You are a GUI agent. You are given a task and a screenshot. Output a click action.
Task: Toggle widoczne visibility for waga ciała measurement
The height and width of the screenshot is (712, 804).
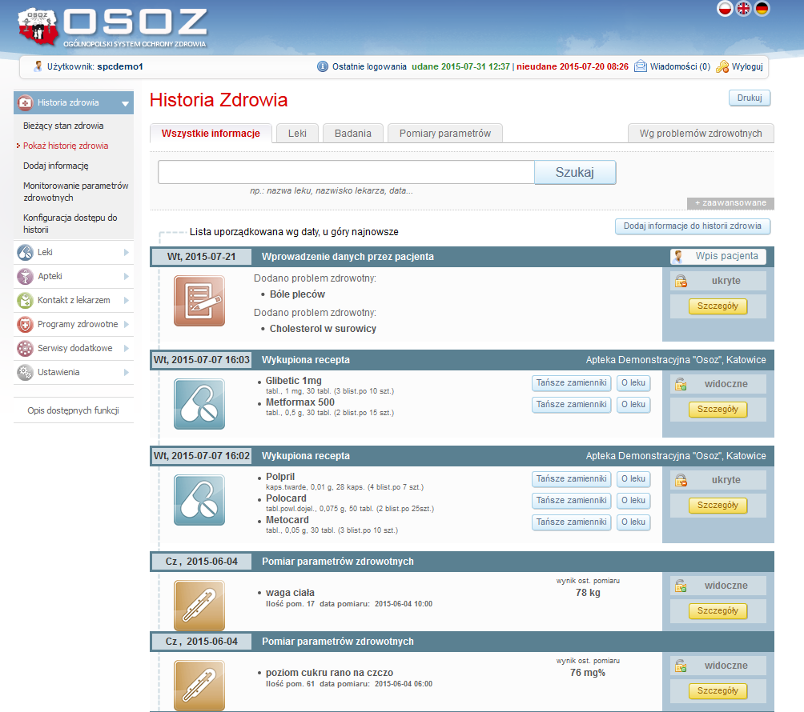(718, 586)
